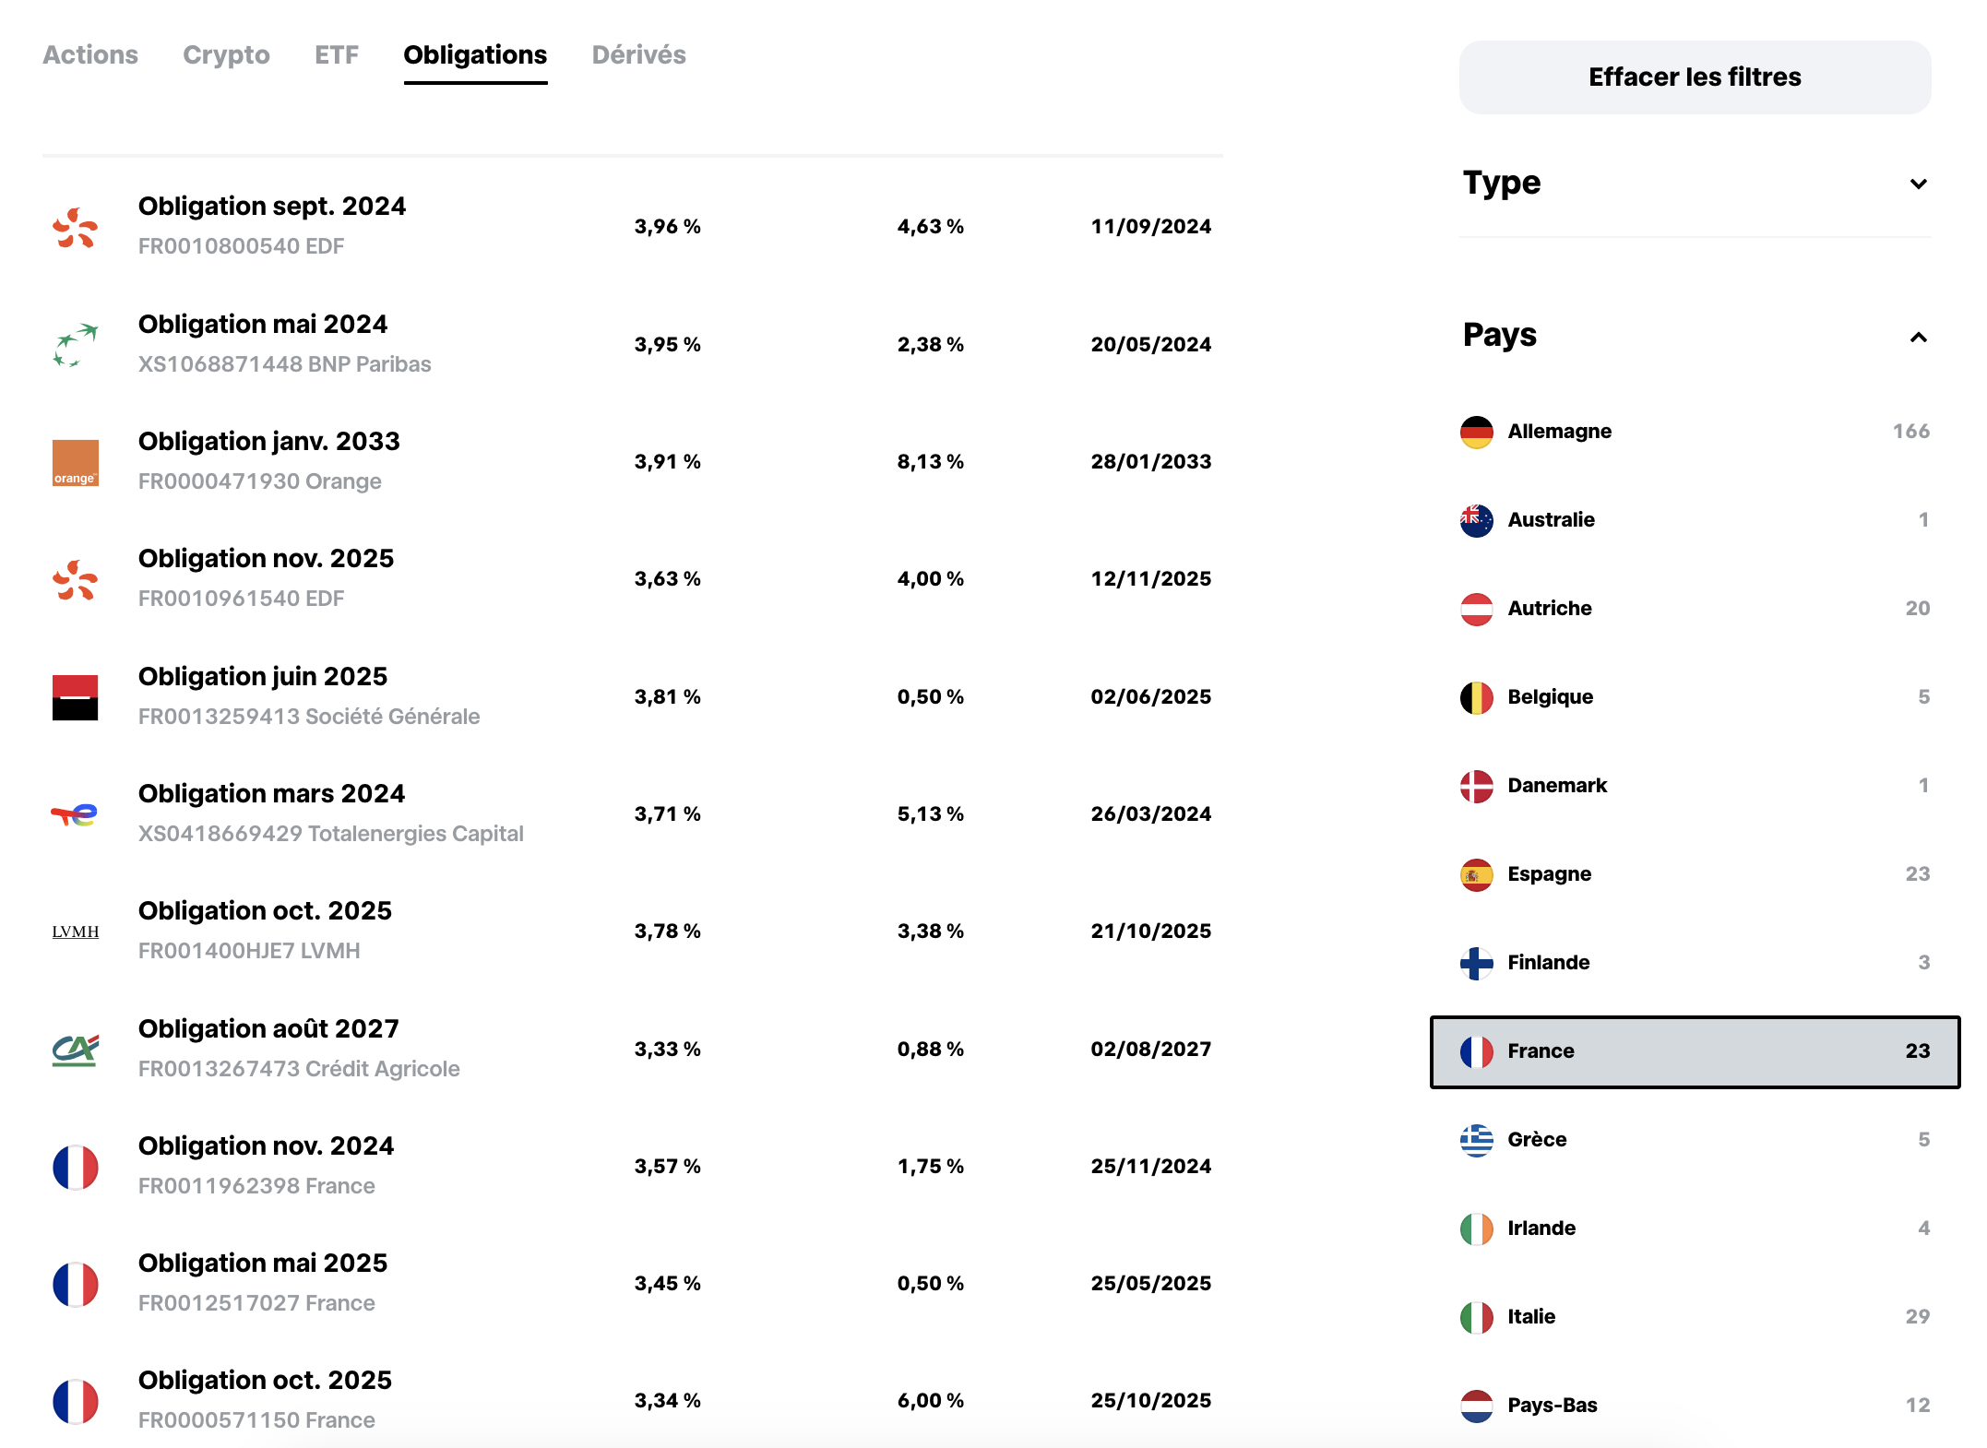Filter by Allemagne country label
Screen dimensions: 1987x1448
coord(1559,432)
